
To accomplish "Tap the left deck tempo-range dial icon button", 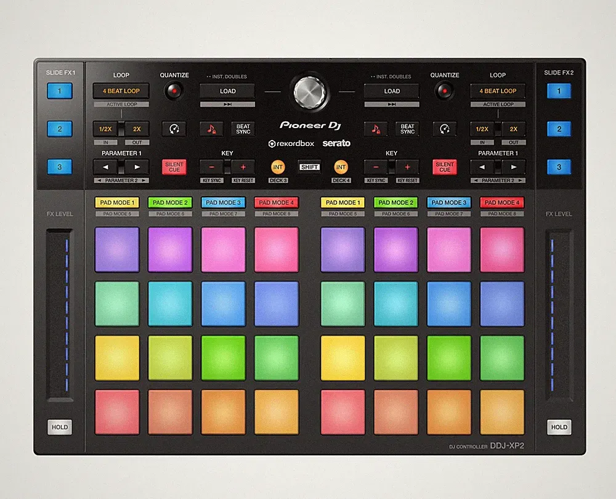I will click(x=174, y=129).
